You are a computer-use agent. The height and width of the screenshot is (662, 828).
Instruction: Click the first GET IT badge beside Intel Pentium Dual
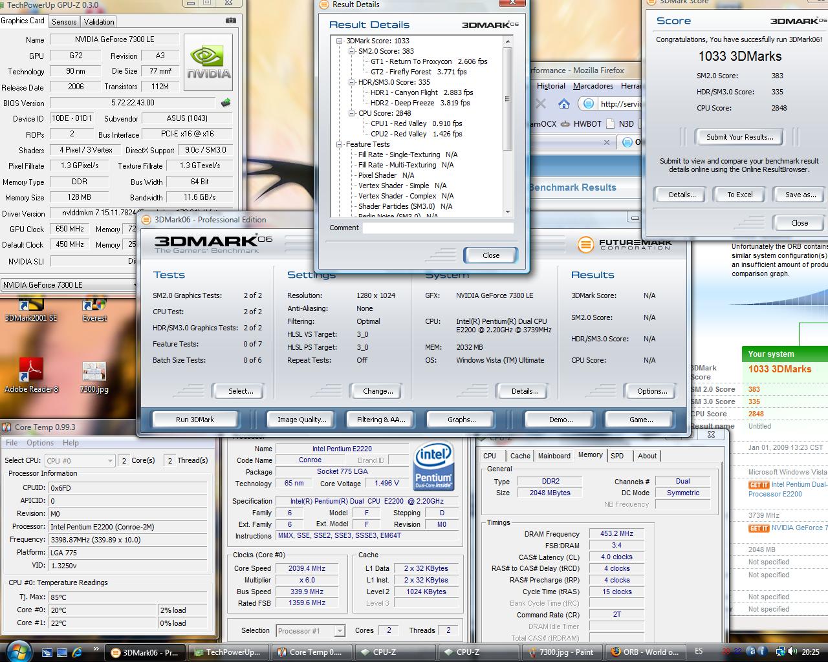tap(759, 485)
